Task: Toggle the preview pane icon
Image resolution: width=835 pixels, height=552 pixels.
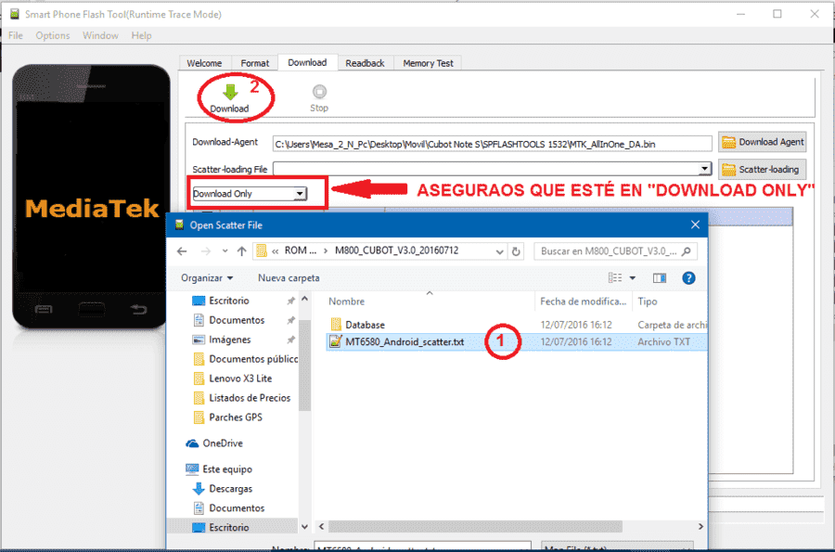Action: point(660,278)
